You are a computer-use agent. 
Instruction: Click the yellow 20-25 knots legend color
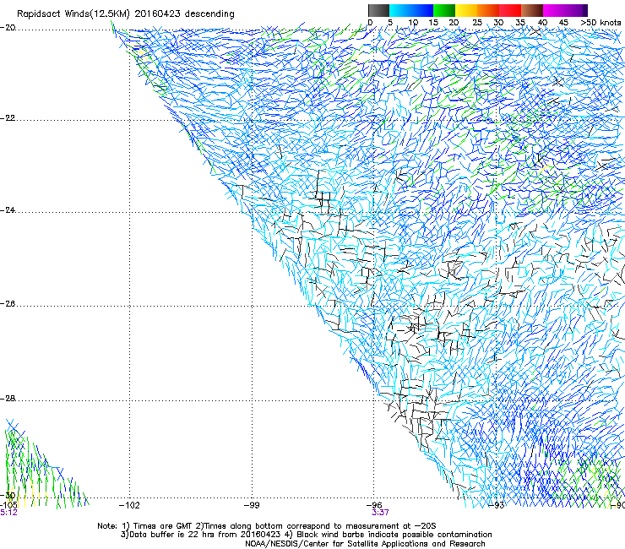coord(466,10)
